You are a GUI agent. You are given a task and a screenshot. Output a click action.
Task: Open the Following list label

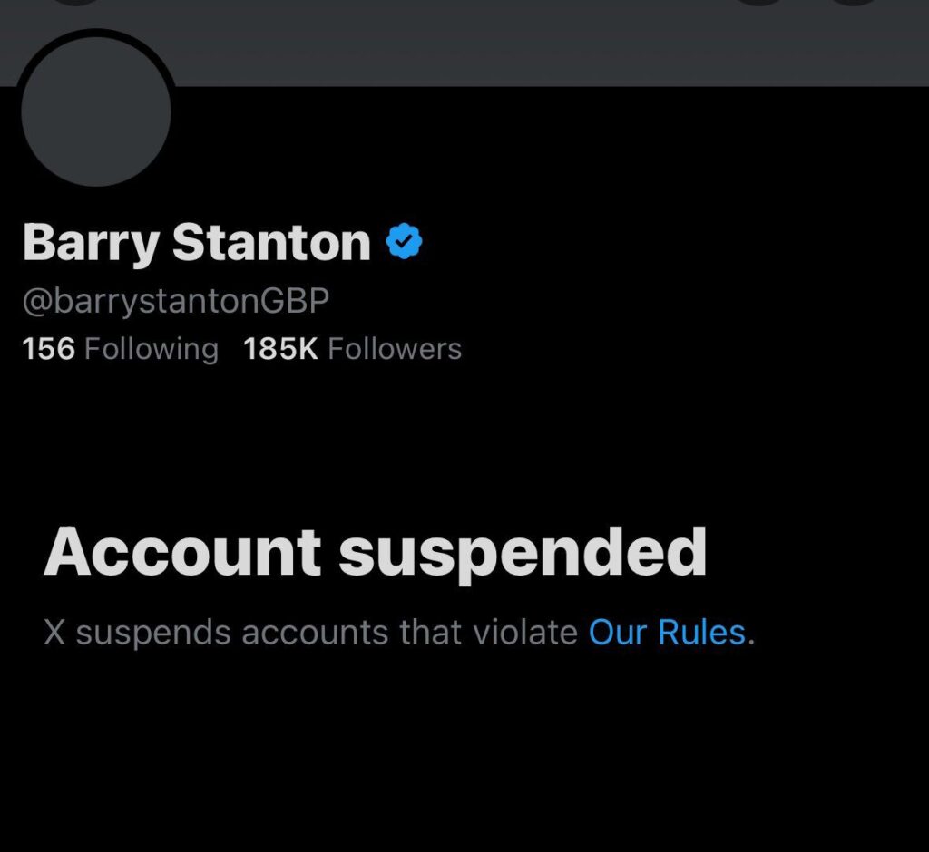(x=151, y=349)
